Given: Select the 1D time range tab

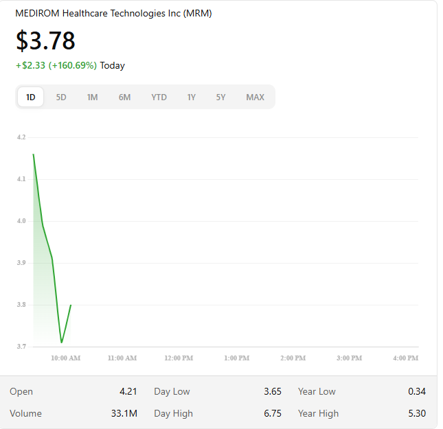Looking at the screenshot, I should tap(30, 97).
